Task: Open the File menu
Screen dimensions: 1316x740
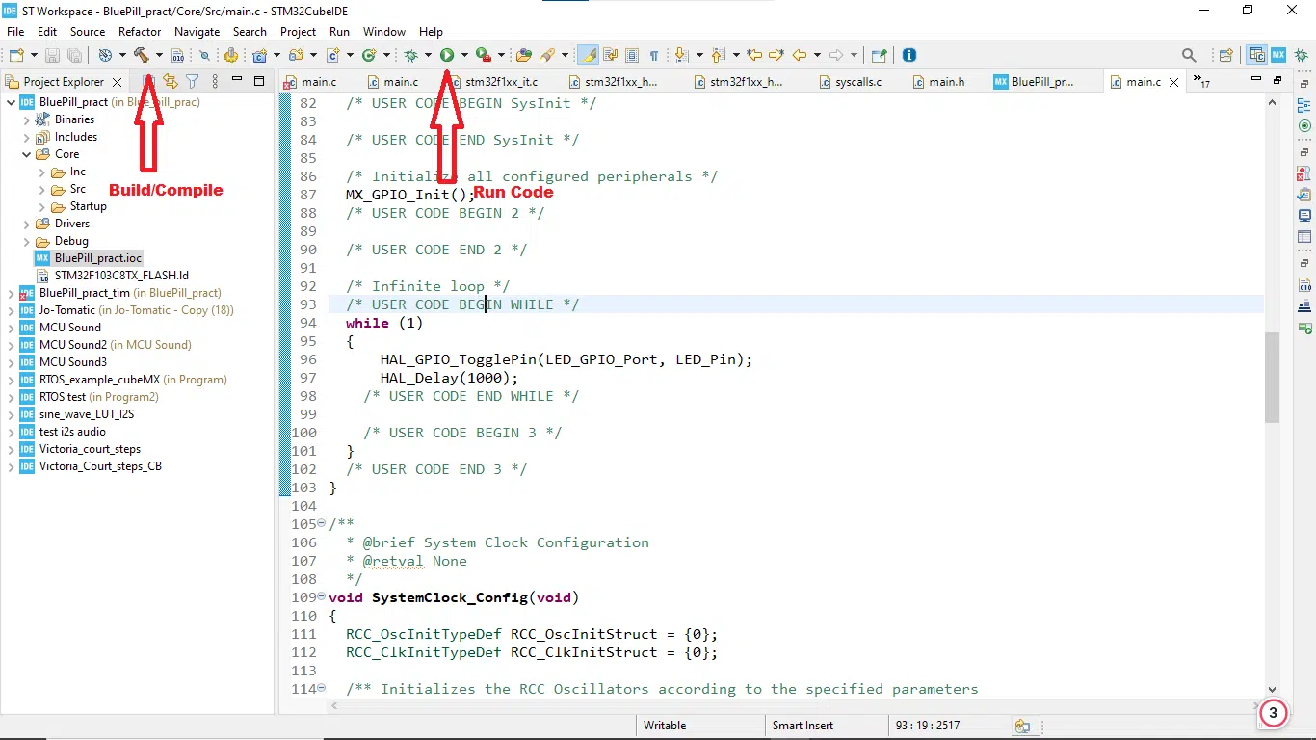Action: (x=15, y=32)
